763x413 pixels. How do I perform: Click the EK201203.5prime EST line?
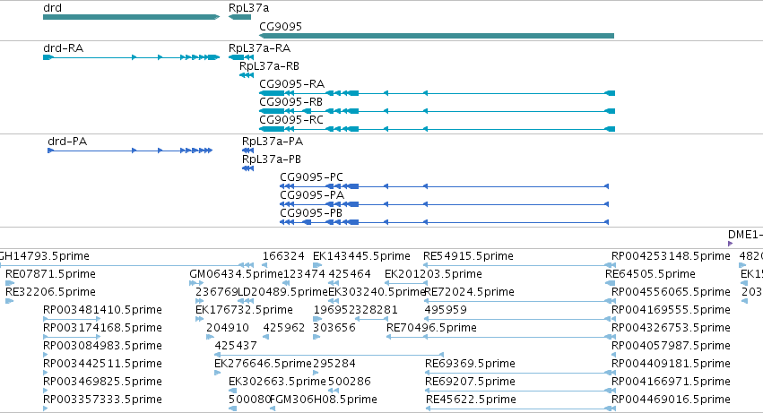pyautogui.click(x=406, y=284)
